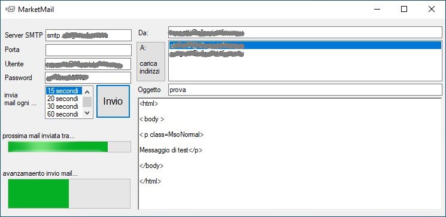The height and width of the screenshot is (217, 446).
Task: Click the avanzamaento invio mail progress bar
Action: coord(69,194)
